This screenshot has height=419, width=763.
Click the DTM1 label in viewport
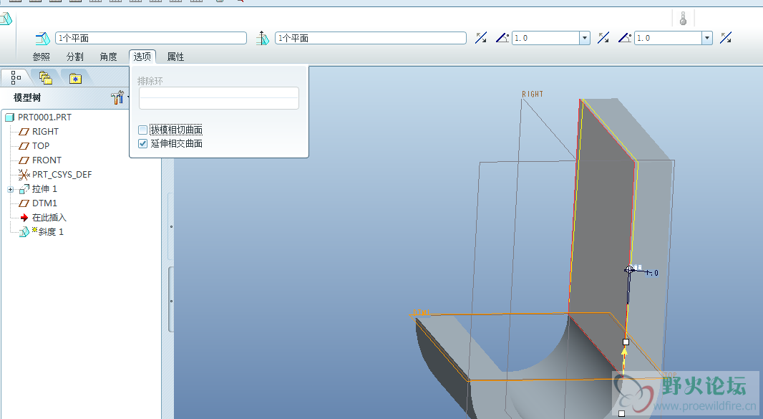point(422,312)
